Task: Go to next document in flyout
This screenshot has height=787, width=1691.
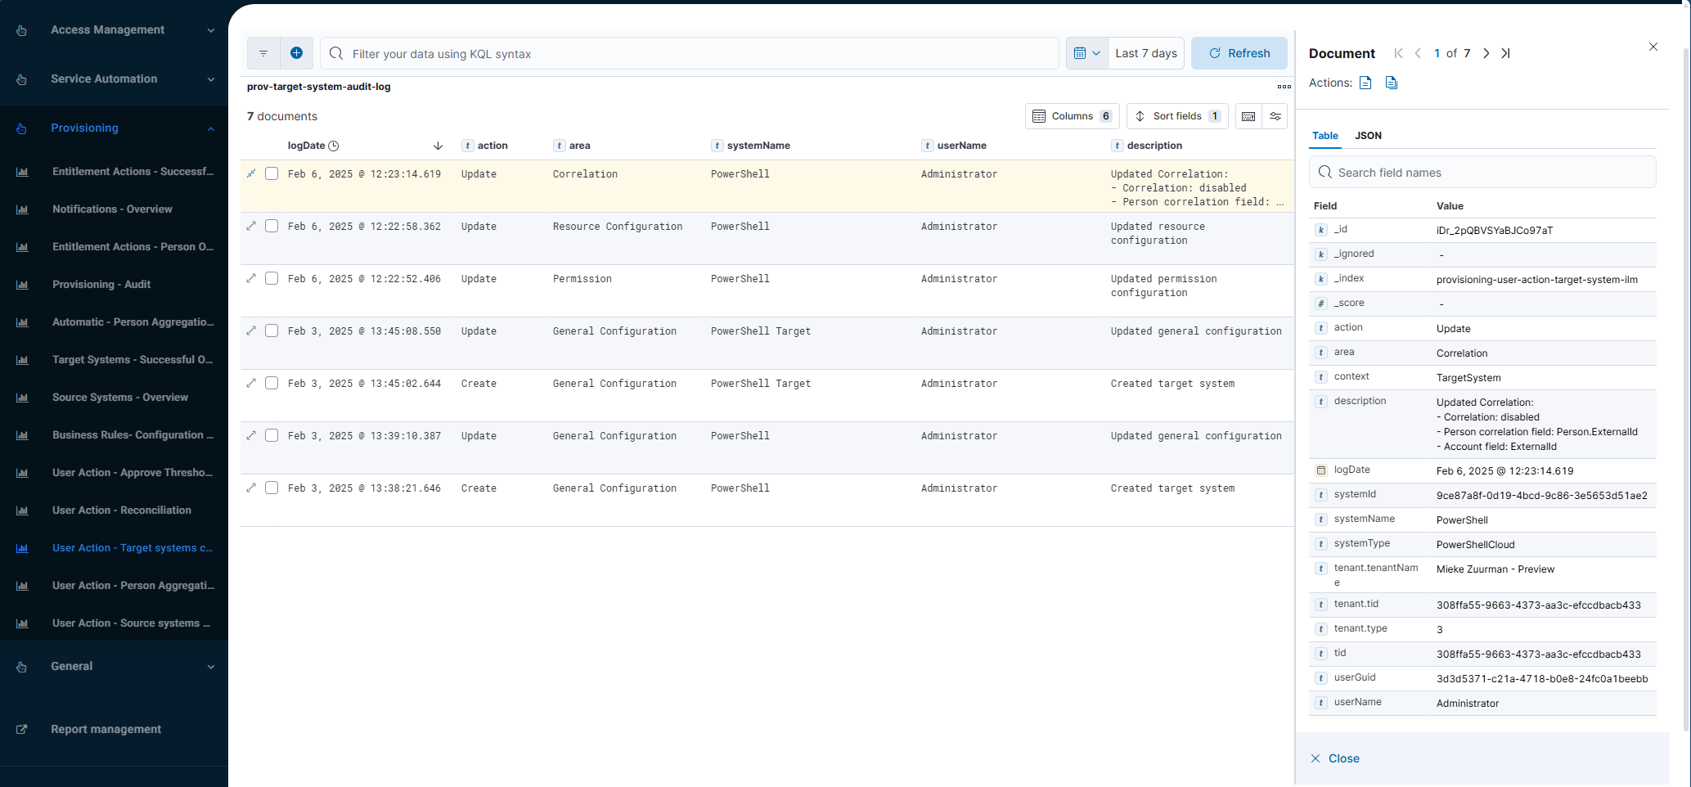Action: point(1486,53)
